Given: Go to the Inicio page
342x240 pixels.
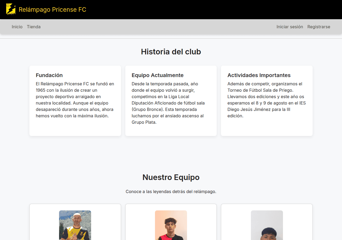Looking at the screenshot, I should (x=17, y=27).
